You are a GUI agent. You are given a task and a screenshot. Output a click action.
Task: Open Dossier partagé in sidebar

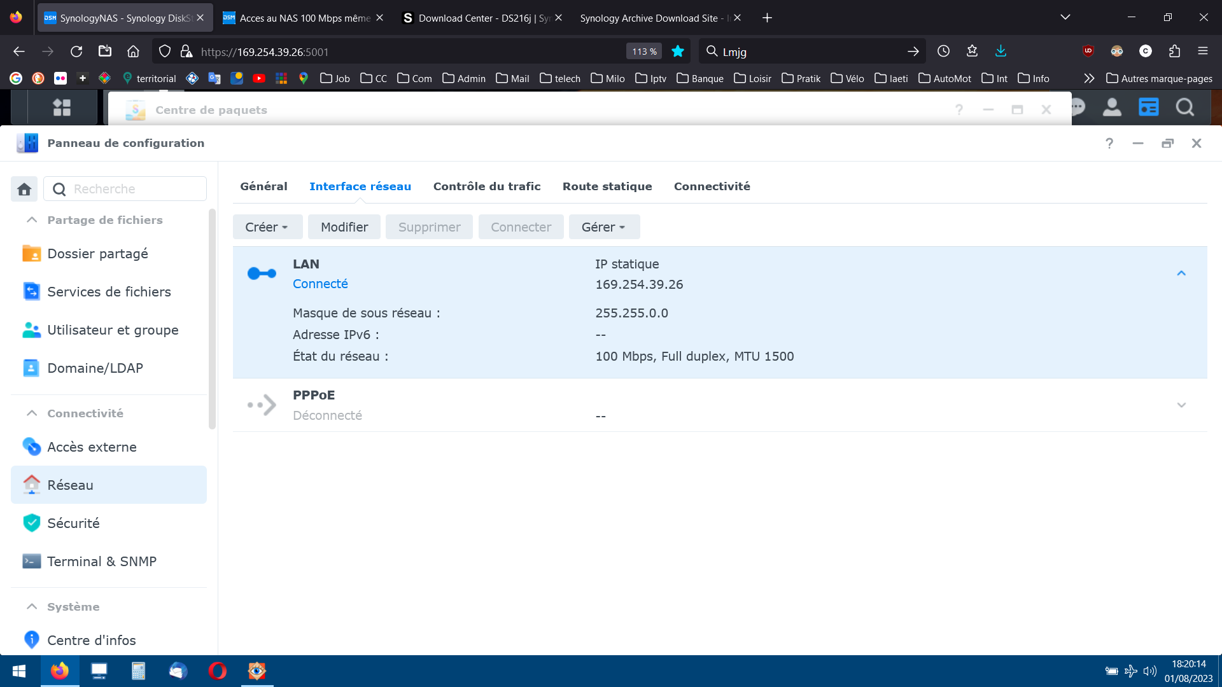tap(97, 254)
